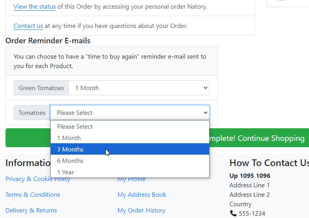Open Terms & Conditions page

pos(33,194)
